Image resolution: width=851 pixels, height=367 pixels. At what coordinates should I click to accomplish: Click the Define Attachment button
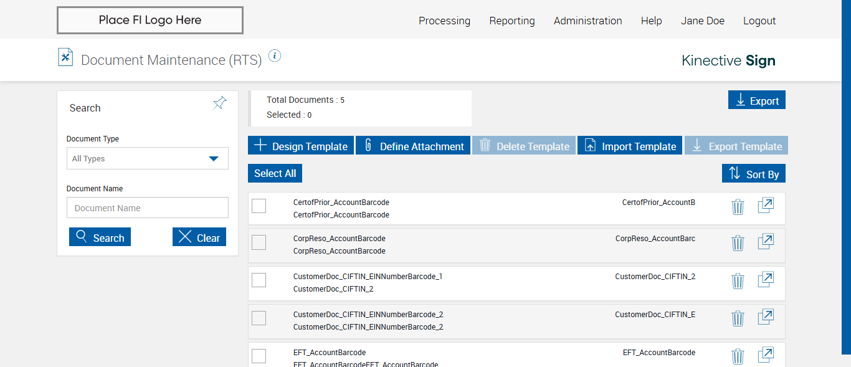point(414,146)
